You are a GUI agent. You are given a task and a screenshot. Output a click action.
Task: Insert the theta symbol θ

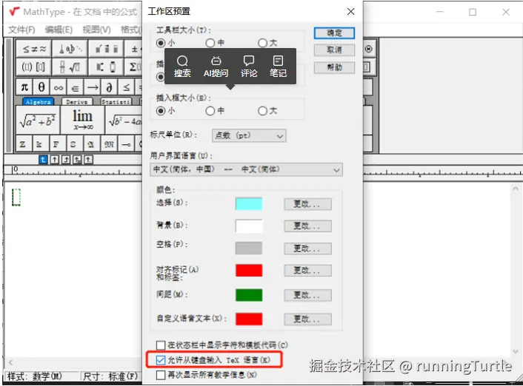click(x=41, y=87)
